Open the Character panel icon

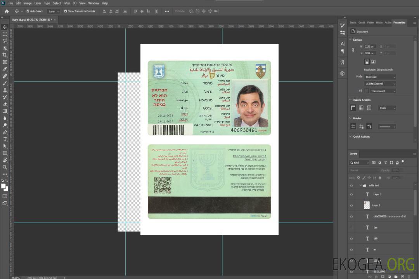[x=343, y=44]
